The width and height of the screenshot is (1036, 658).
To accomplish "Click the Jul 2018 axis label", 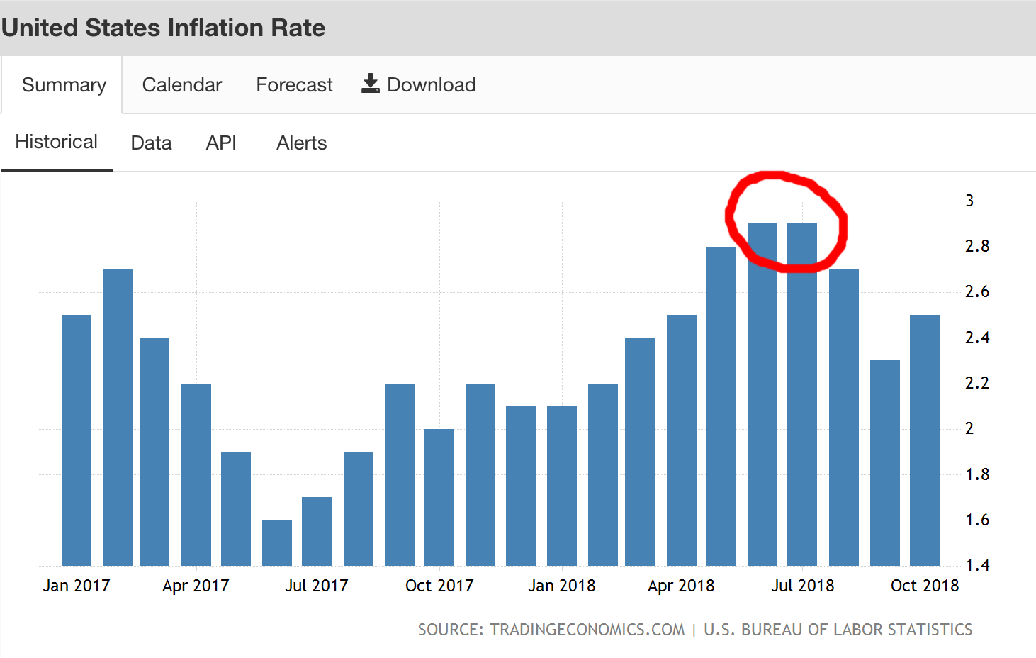I will pos(802,586).
